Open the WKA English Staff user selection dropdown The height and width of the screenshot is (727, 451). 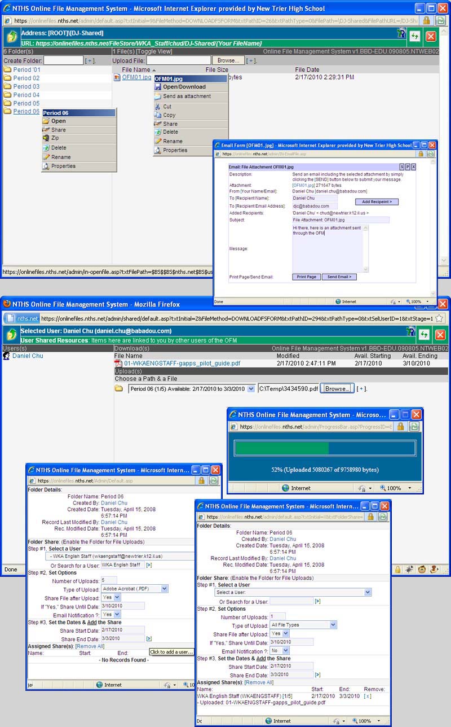point(121,556)
